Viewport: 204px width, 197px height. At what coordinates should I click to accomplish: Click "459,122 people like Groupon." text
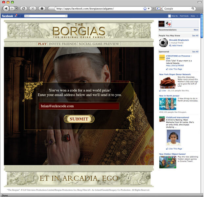click(173, 112)
